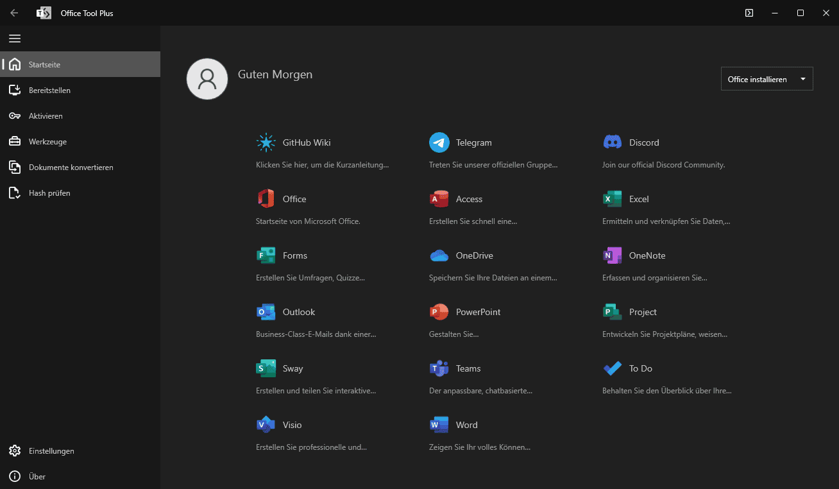Open the Visio icon
The image size is (839, 489).
click(x=266, y=425)
